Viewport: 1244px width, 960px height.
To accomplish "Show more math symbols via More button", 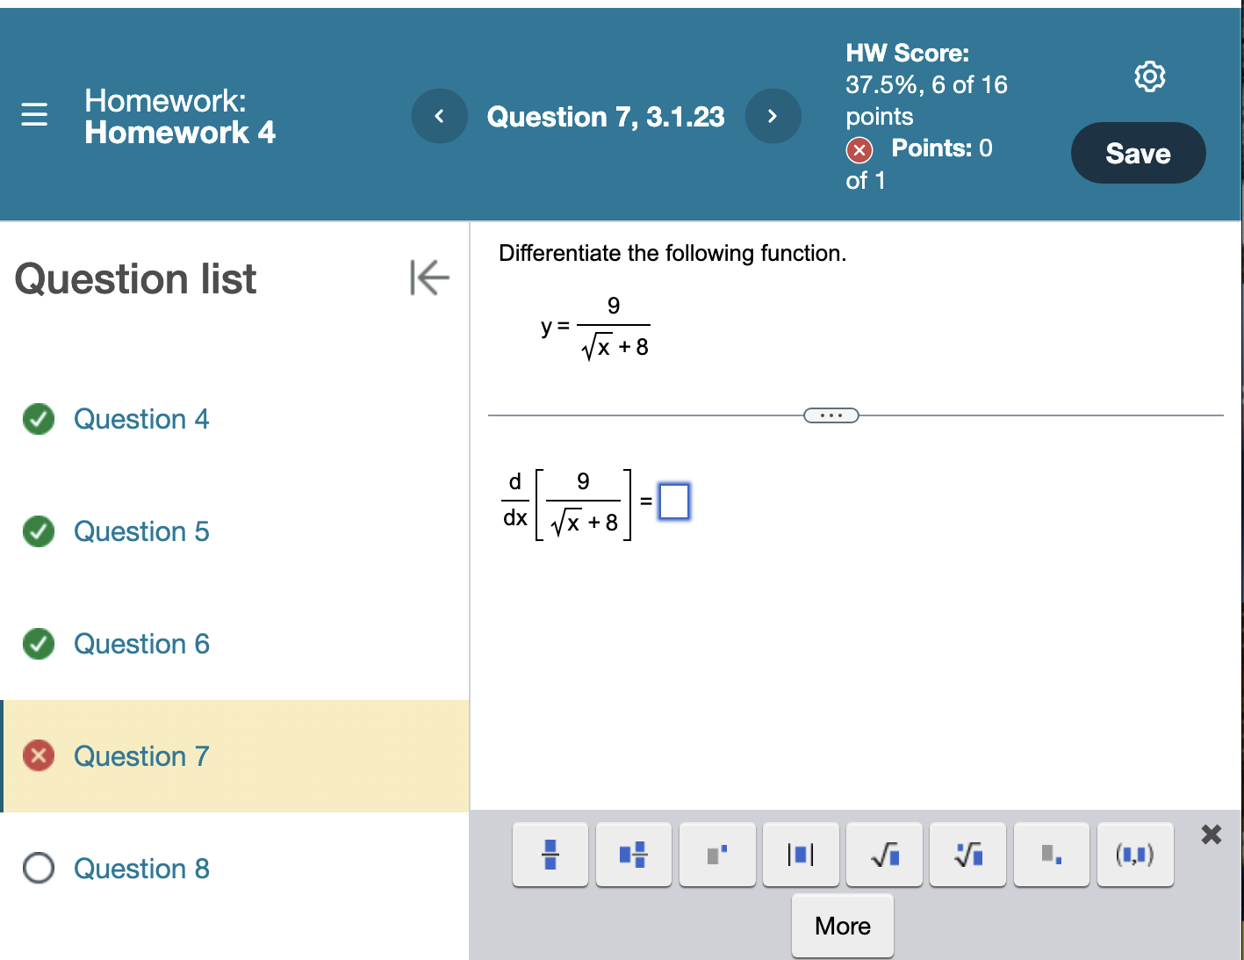I will click(x=841, y=925).
